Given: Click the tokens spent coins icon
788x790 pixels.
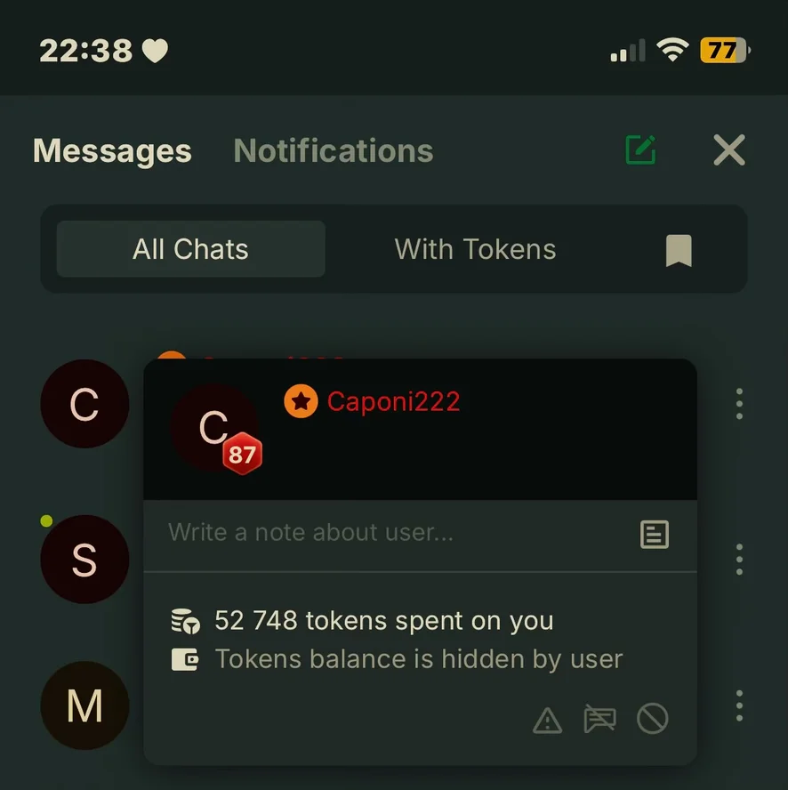Looking at the screenshot, I should [x=185, y=621].
